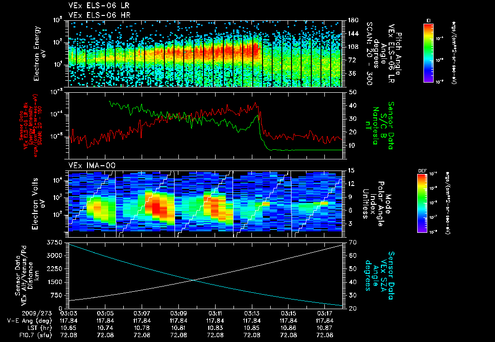This screenshot has width=495, height=342.
Task: Click the 180 pitch angle tick label
Action: pos(353,20)
